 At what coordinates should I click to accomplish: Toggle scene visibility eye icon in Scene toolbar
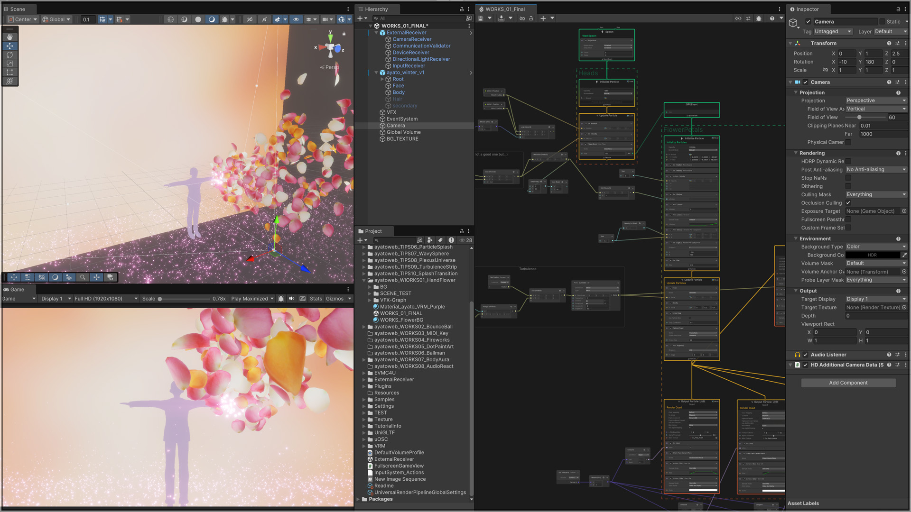tap(296, 19)
